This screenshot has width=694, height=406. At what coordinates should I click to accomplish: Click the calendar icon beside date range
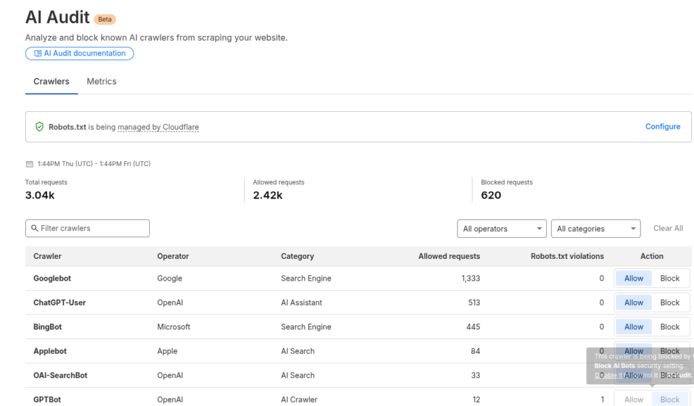pos(29,164)
